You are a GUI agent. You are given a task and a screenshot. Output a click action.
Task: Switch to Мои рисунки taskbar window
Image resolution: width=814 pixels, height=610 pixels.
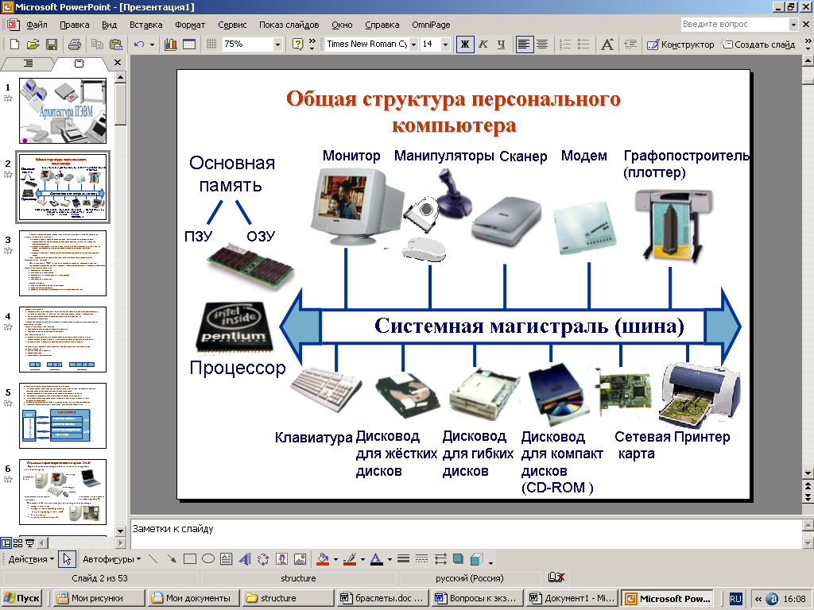click(99, 598)
